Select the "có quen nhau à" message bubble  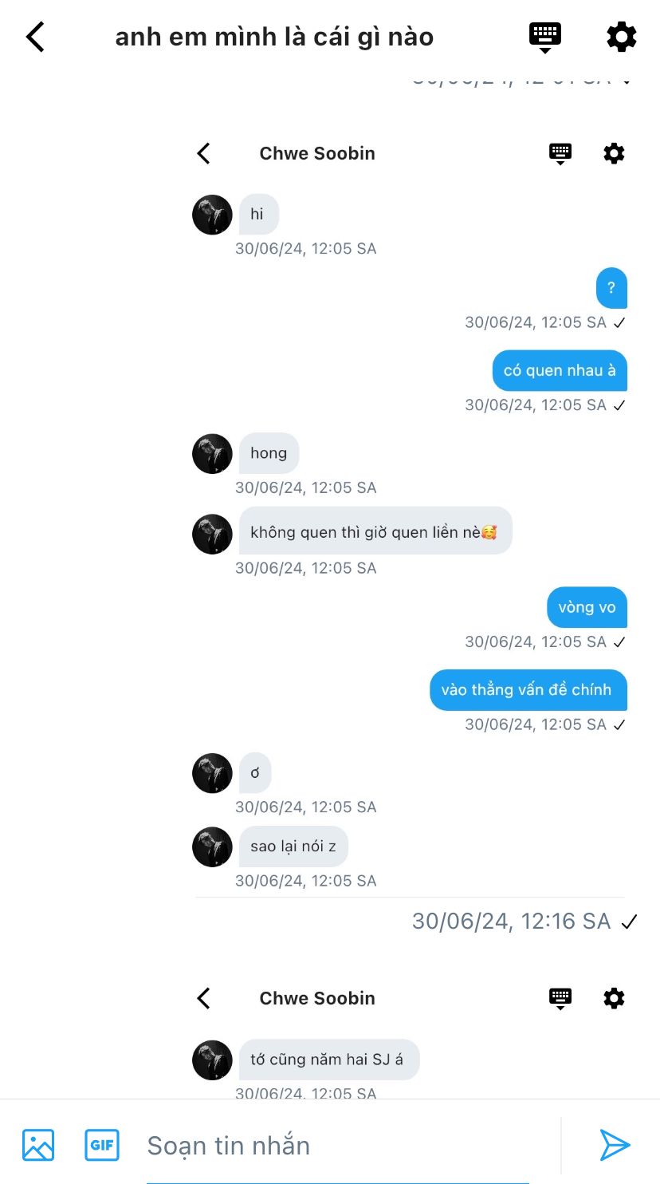click(560, 370)
